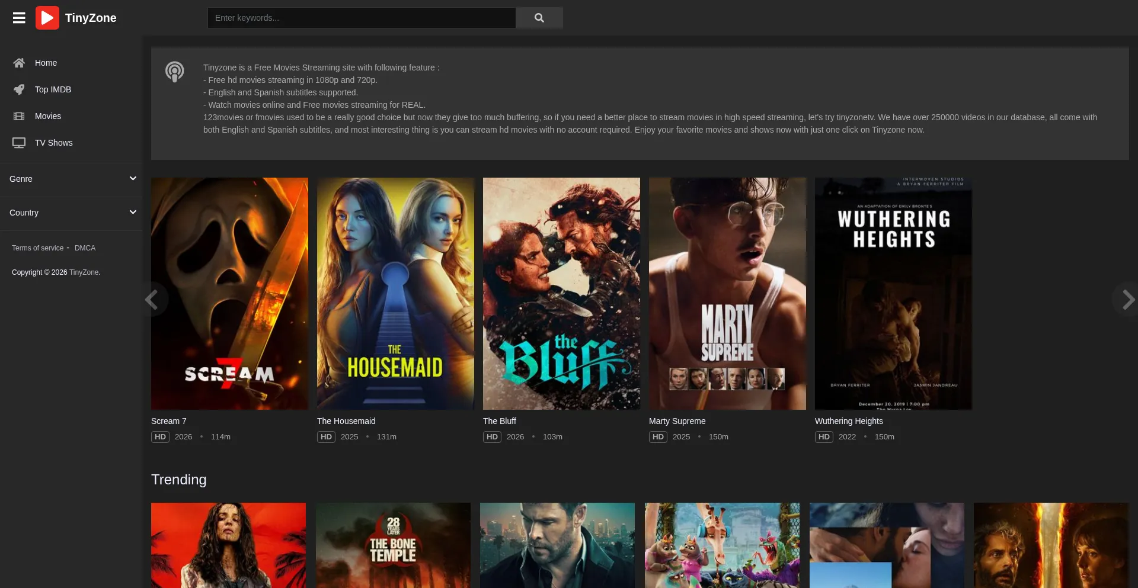This screenshot has width=1138, height=588.
Task: Click the '114m' runtime under Scream 7
Action: [220, 437]
